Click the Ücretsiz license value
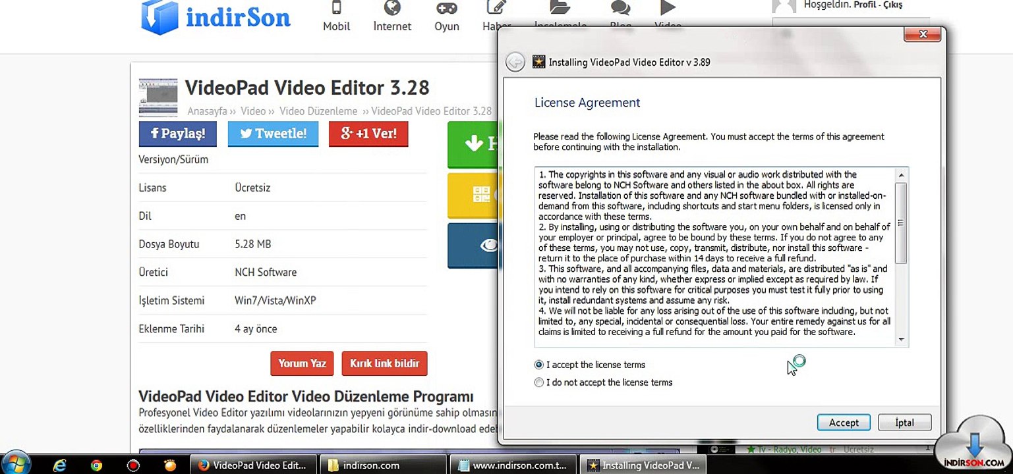Screen dimensions: 1013x474 pyautogui.click(x=252, y=188)
